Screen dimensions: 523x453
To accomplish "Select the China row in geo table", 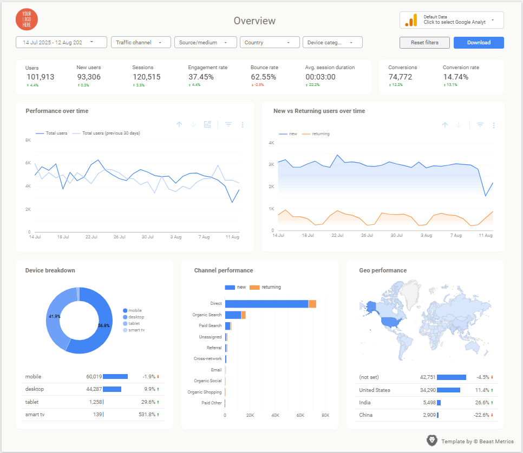I will point(427,415).
